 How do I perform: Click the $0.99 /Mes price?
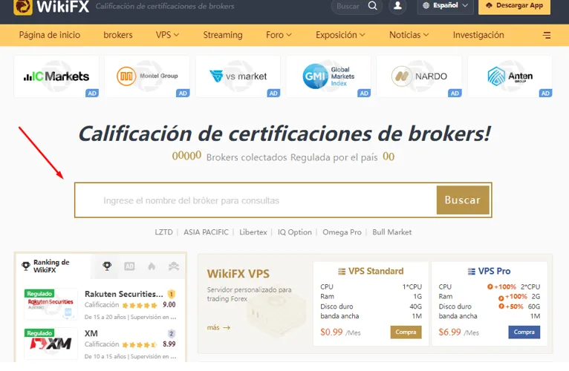(340, 332)
